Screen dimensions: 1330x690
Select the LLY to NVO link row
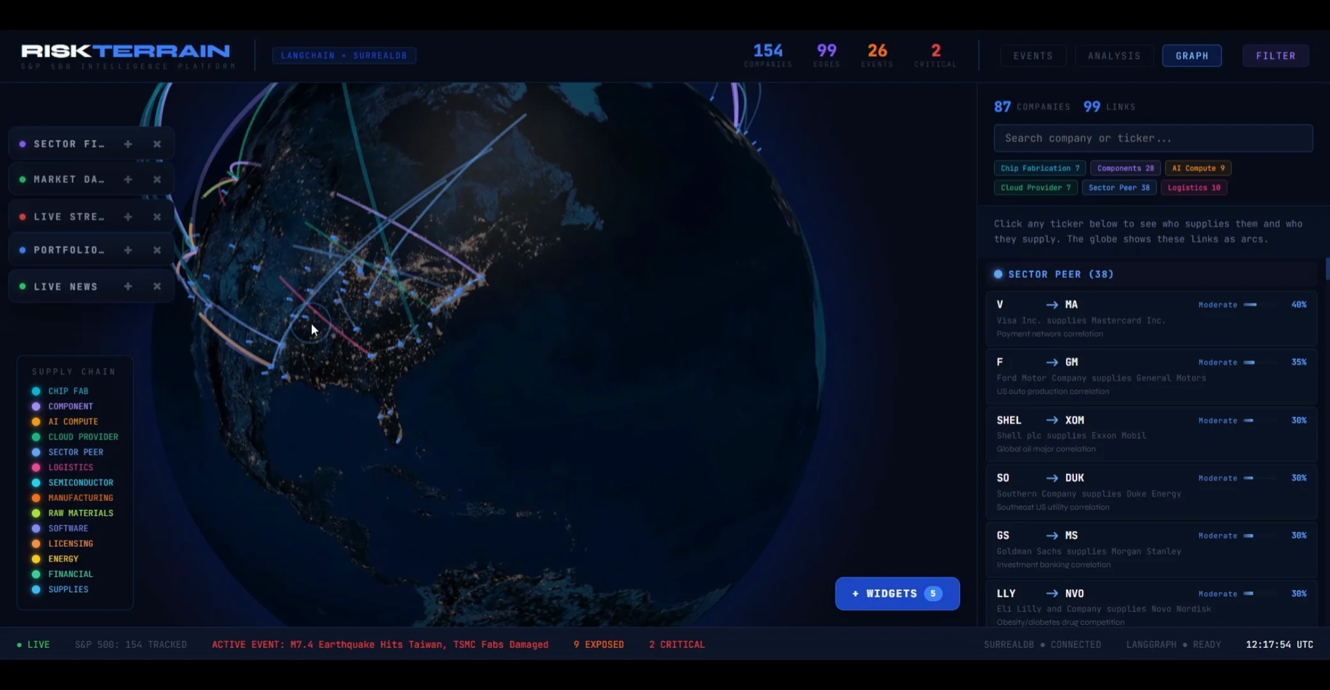point(1151,603)
